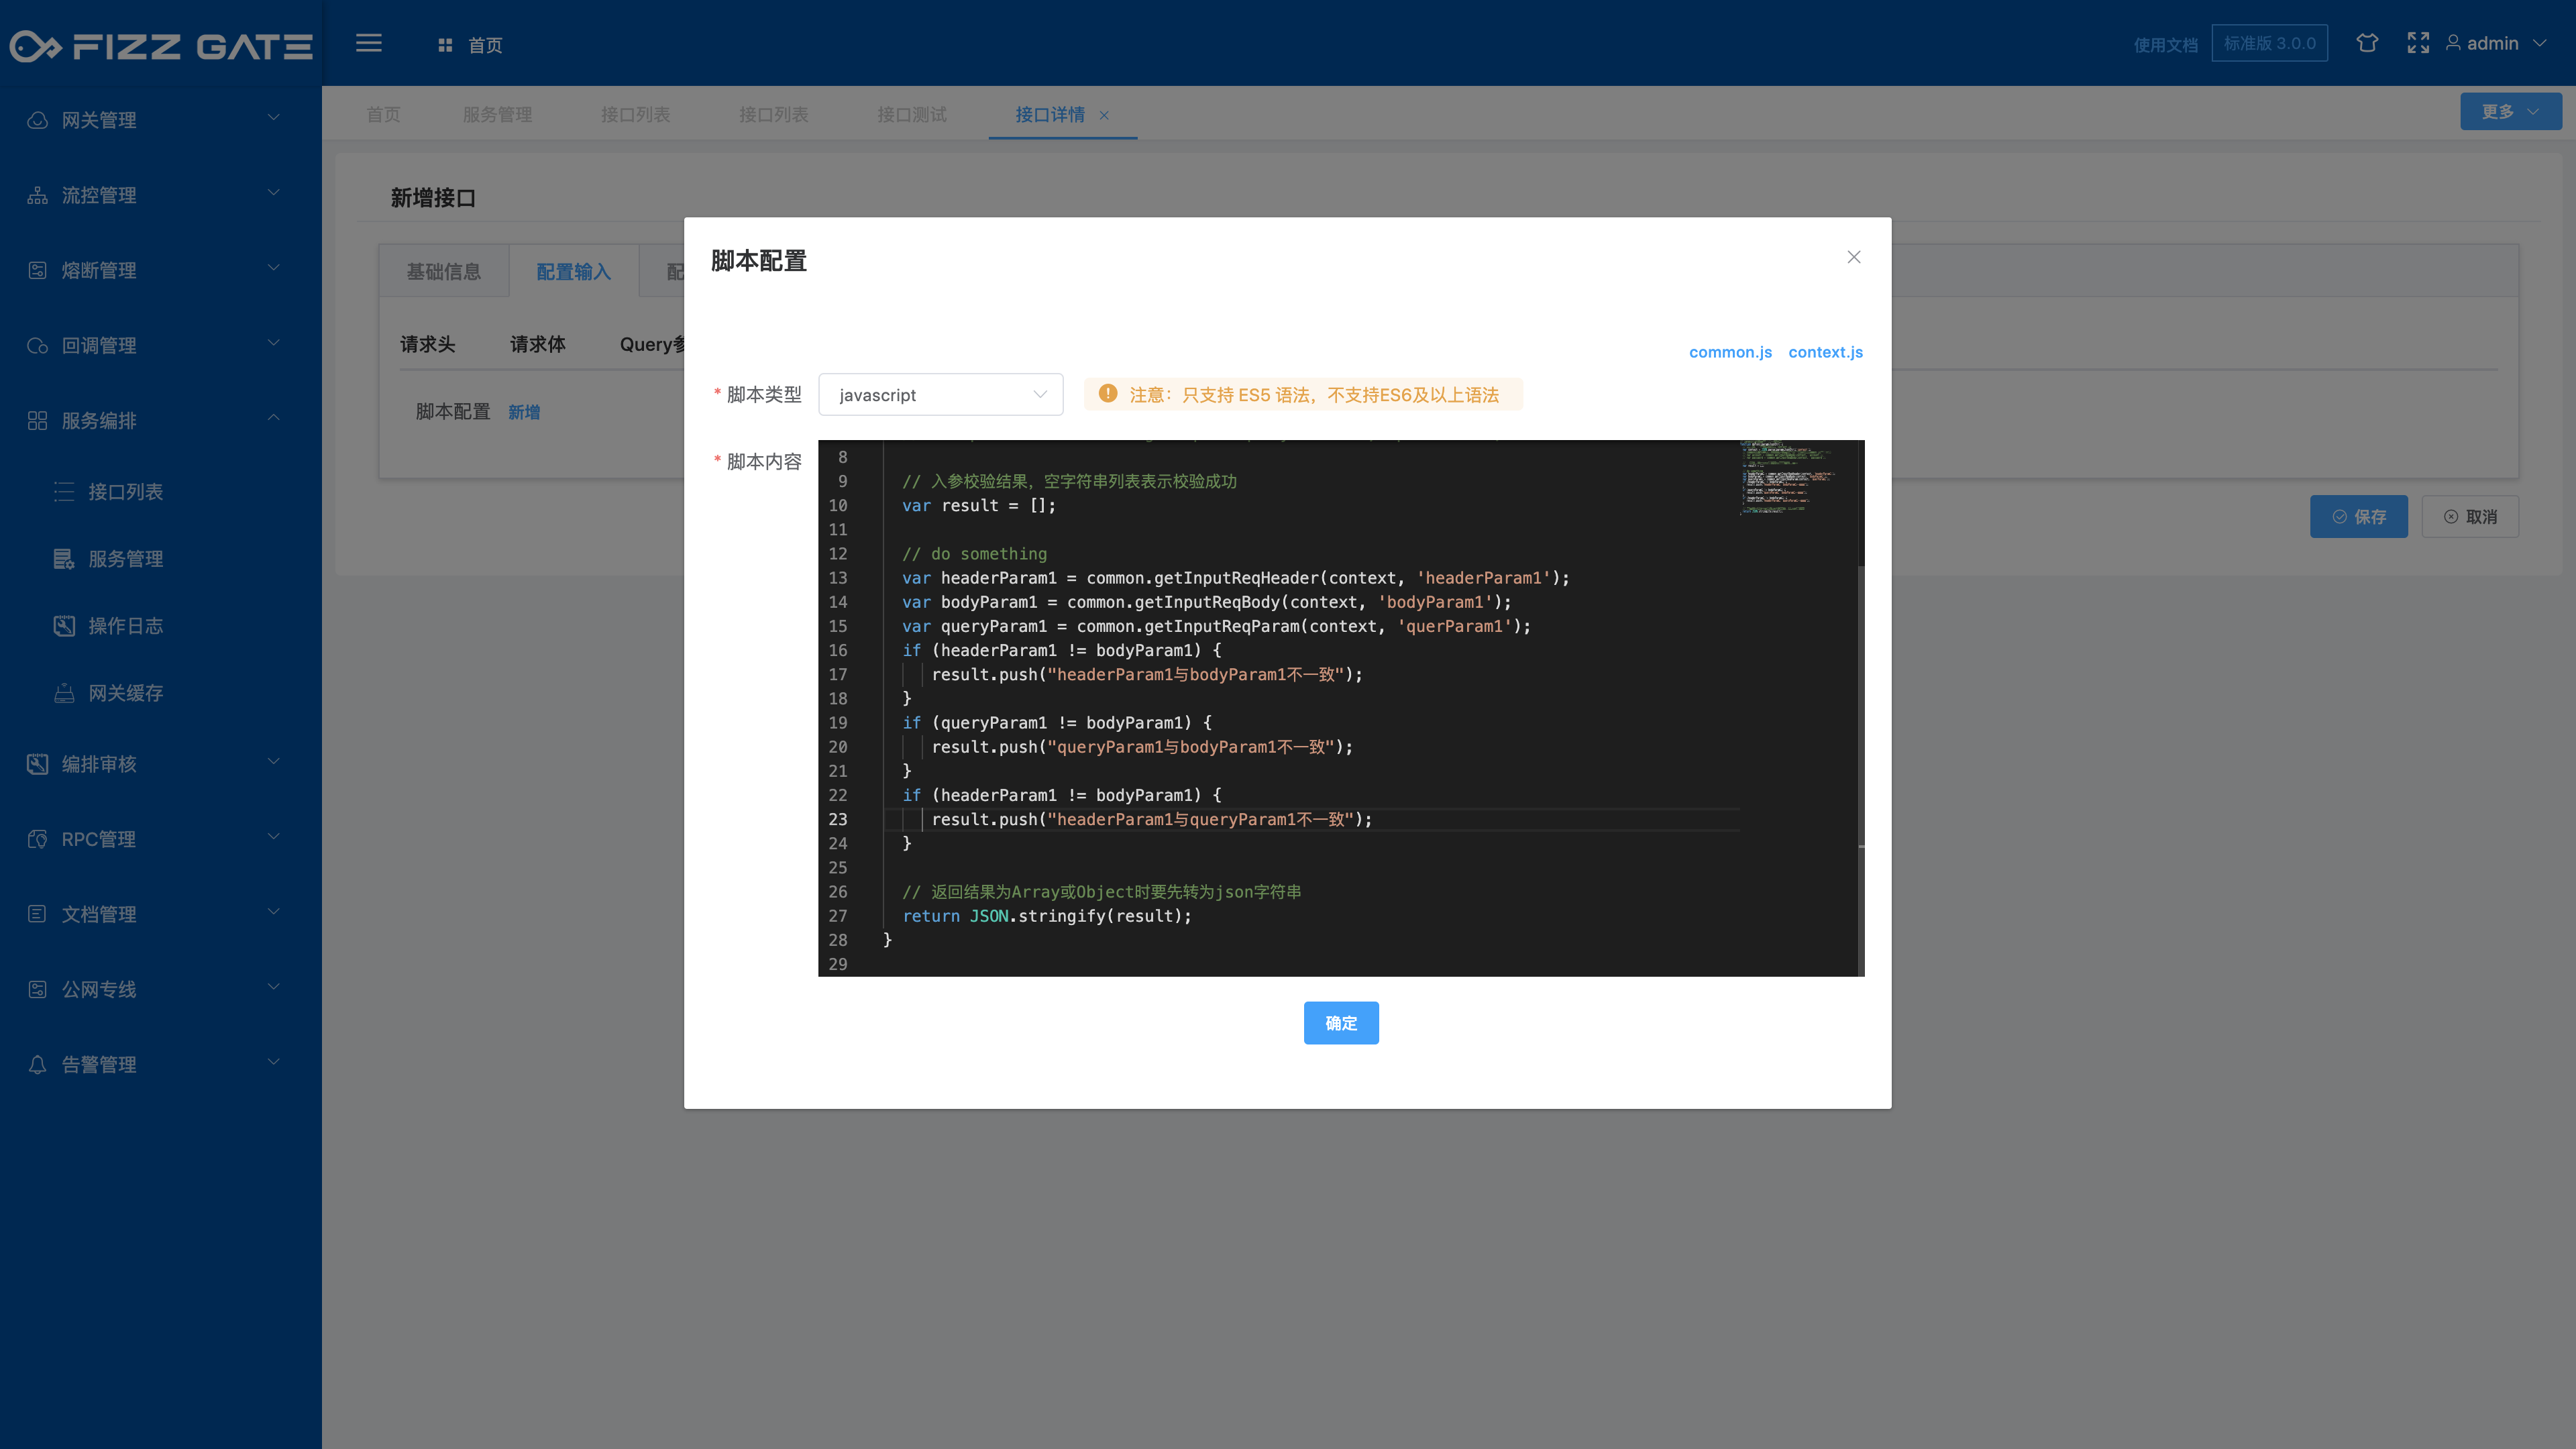Click 新增 link beside 脚本配置
2576x1449 pixels.
[x=524, y=412]
